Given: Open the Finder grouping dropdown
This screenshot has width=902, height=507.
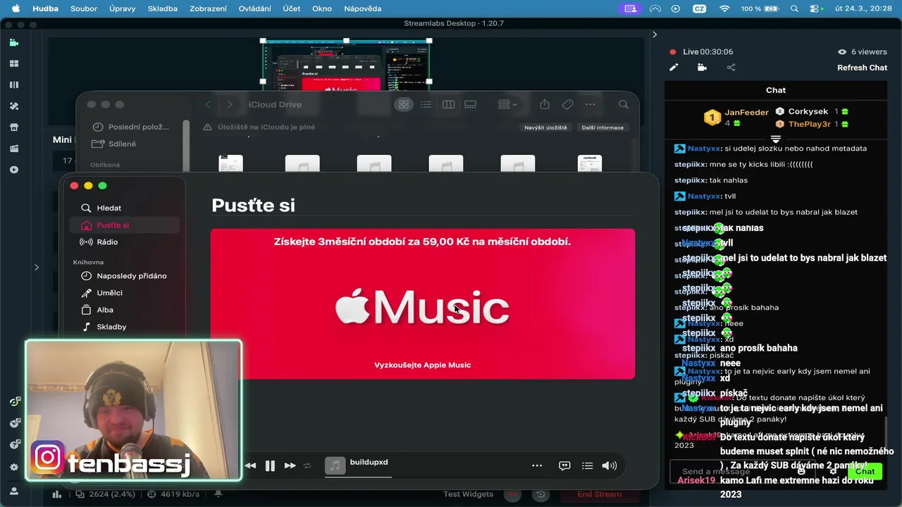Looking at the screenshot, I should pos(507,104).
